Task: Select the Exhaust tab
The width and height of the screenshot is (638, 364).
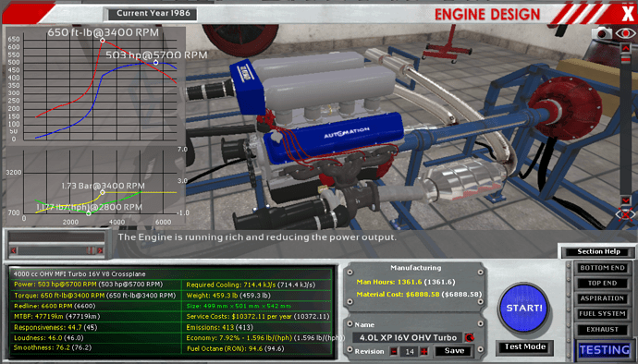Action: tap(602, 330)
